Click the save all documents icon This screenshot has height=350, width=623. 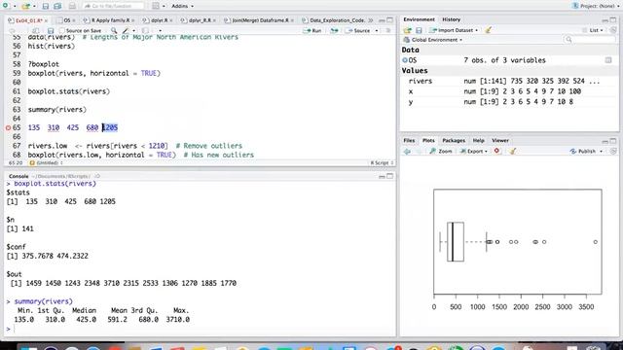coord(57,7)
